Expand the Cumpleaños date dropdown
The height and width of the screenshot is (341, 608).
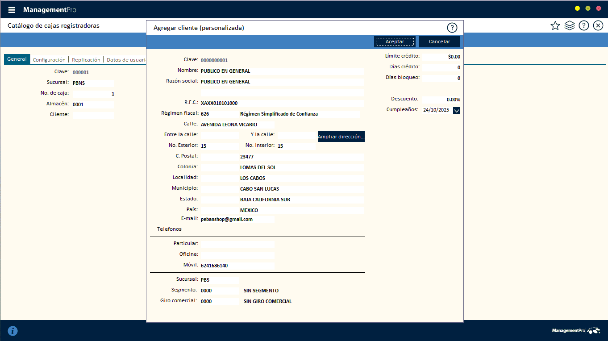click(456, 111)
